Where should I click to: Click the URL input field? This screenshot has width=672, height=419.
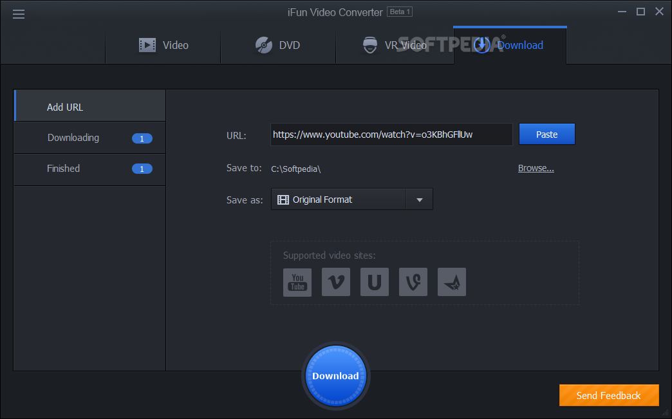391,135
